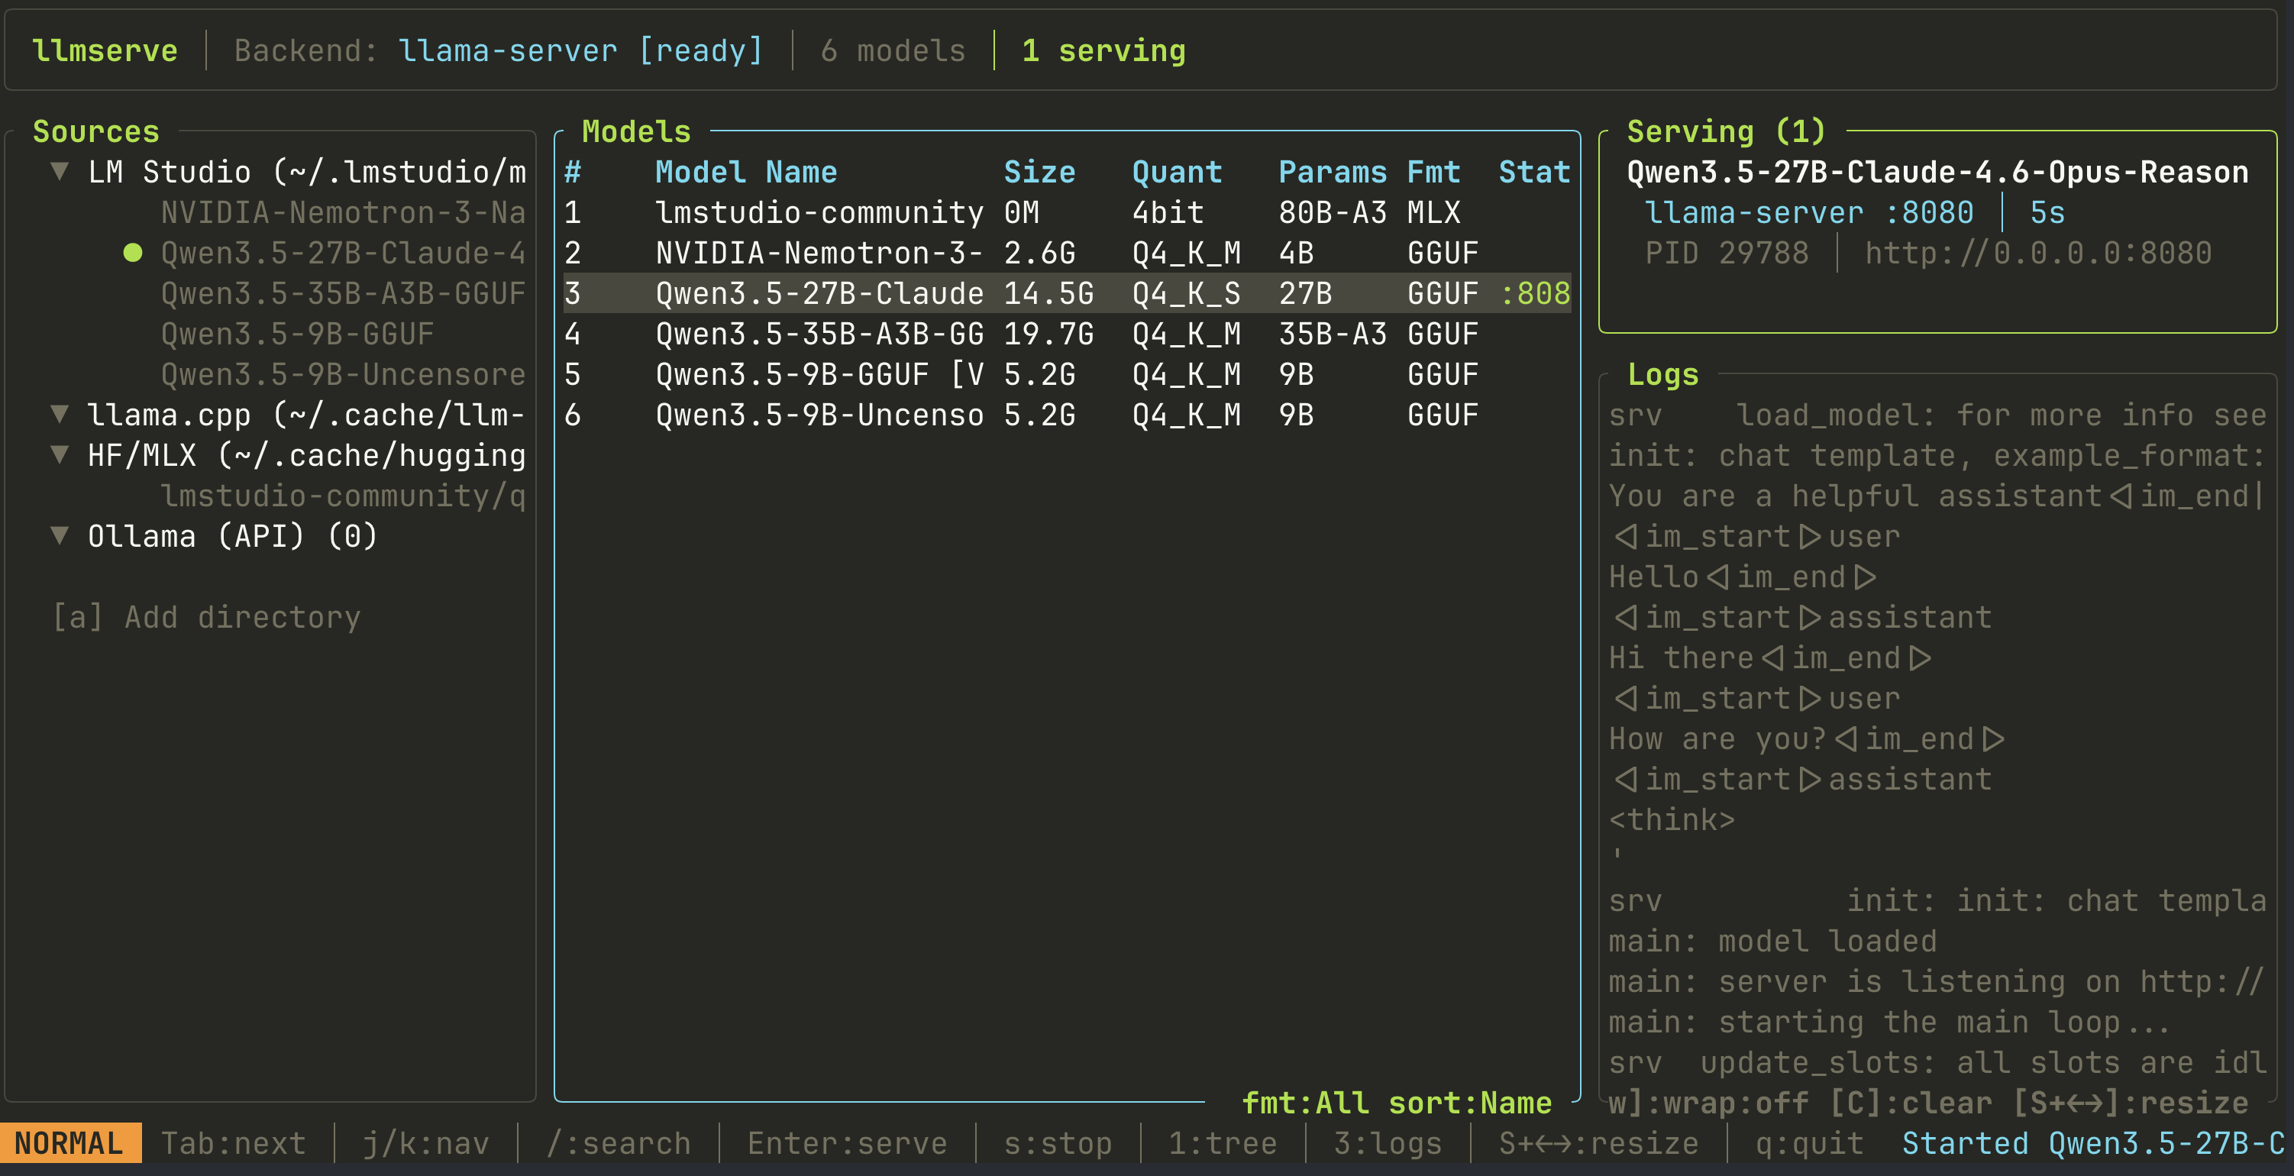The width and height of the screenshot is (2294, 1176).
Task: Click the /:search shortcut hint
Action: 618,1143
